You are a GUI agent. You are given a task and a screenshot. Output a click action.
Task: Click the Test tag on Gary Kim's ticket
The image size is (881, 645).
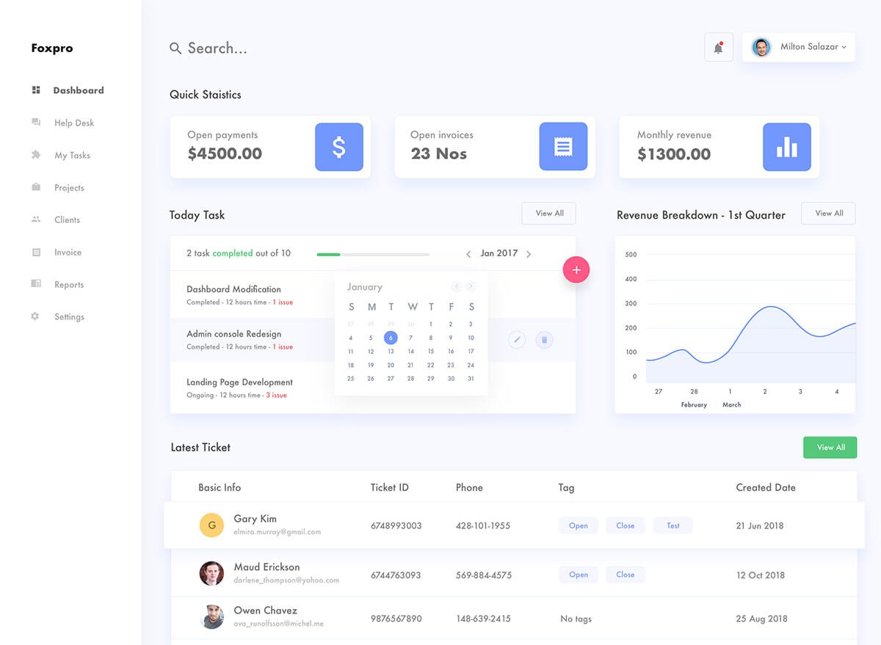672,525
